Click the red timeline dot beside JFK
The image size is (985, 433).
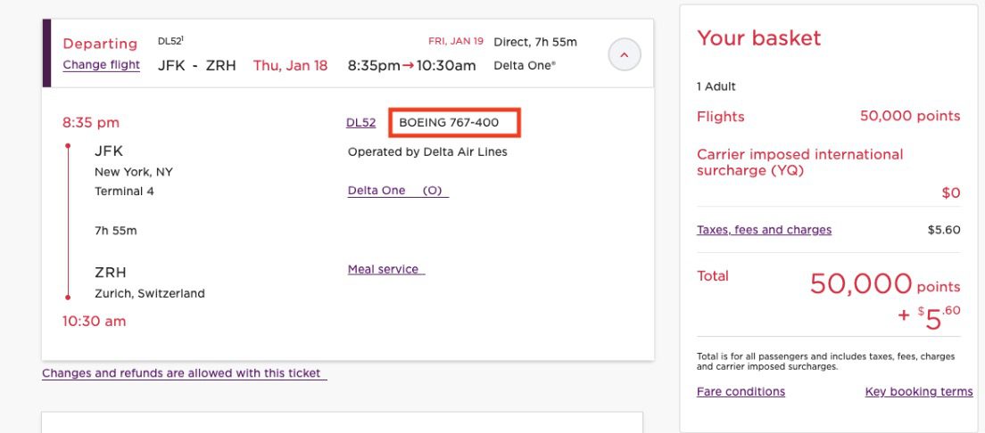[x=68, y=146]
